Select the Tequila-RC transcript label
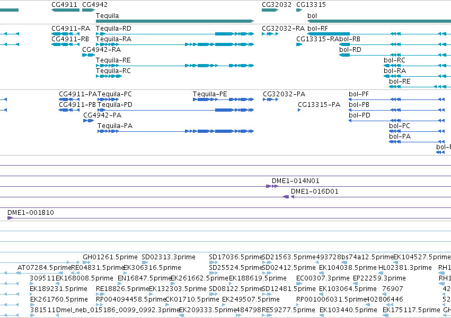This screenshot has height=318, width=451. pos(113,71)
